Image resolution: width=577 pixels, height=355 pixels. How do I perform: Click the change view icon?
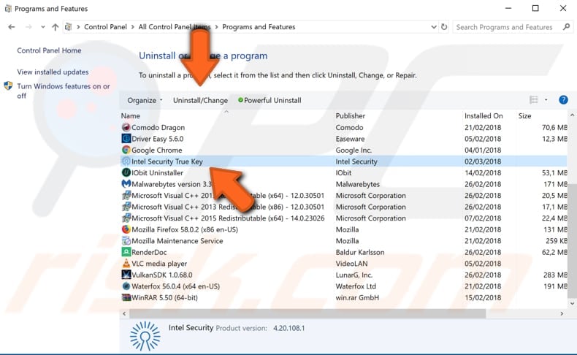(534, 99)
